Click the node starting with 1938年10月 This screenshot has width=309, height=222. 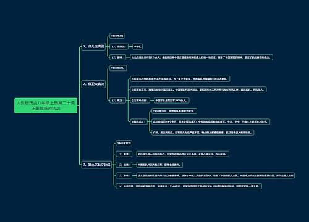pyautogui.click(x=174, y=111)
